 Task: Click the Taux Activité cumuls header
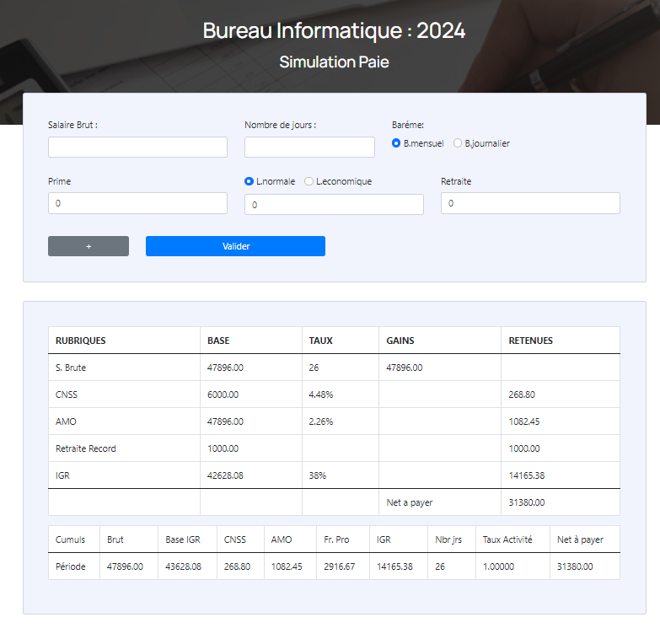point(507,539)
